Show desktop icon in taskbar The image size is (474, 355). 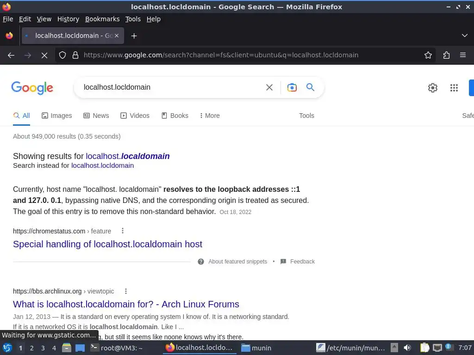point(80,348)
